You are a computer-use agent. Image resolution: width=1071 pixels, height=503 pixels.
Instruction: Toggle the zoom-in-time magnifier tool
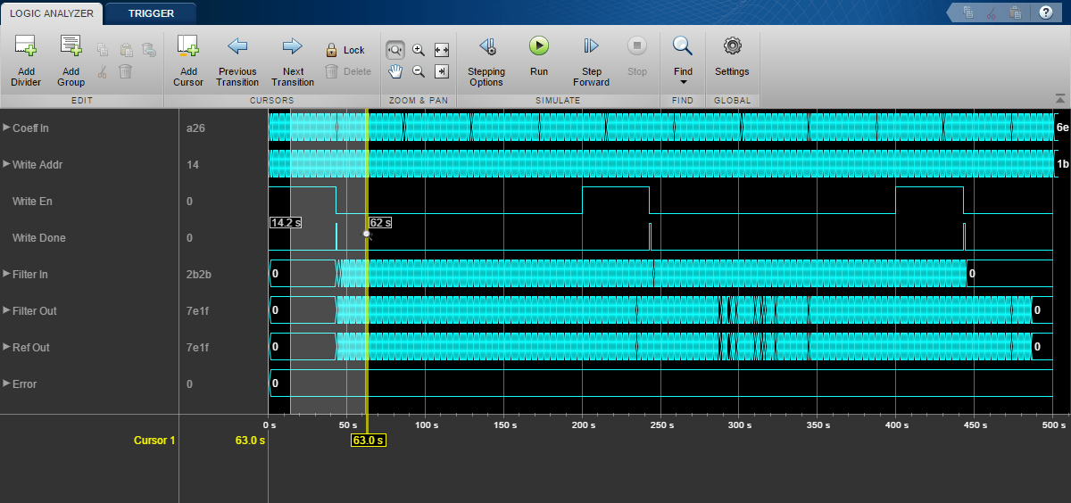(x=394, y=50)
